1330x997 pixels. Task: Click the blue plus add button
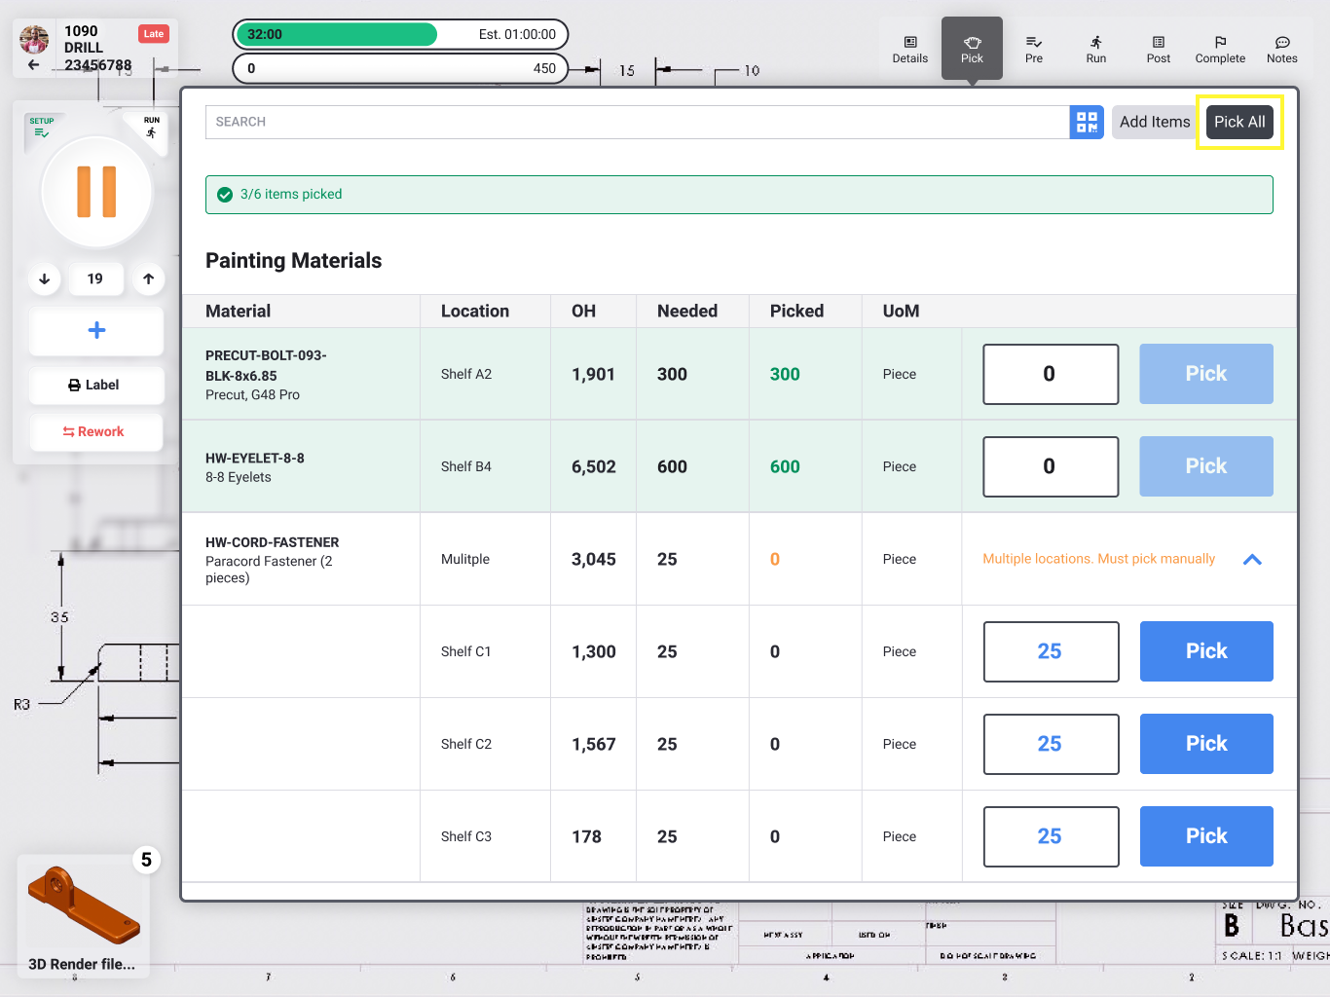96,331
